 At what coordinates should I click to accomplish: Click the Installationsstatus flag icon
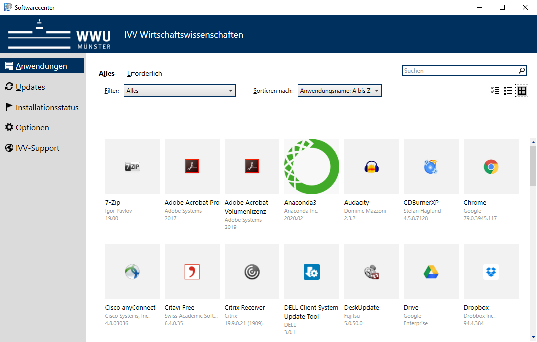pos(9,107)
